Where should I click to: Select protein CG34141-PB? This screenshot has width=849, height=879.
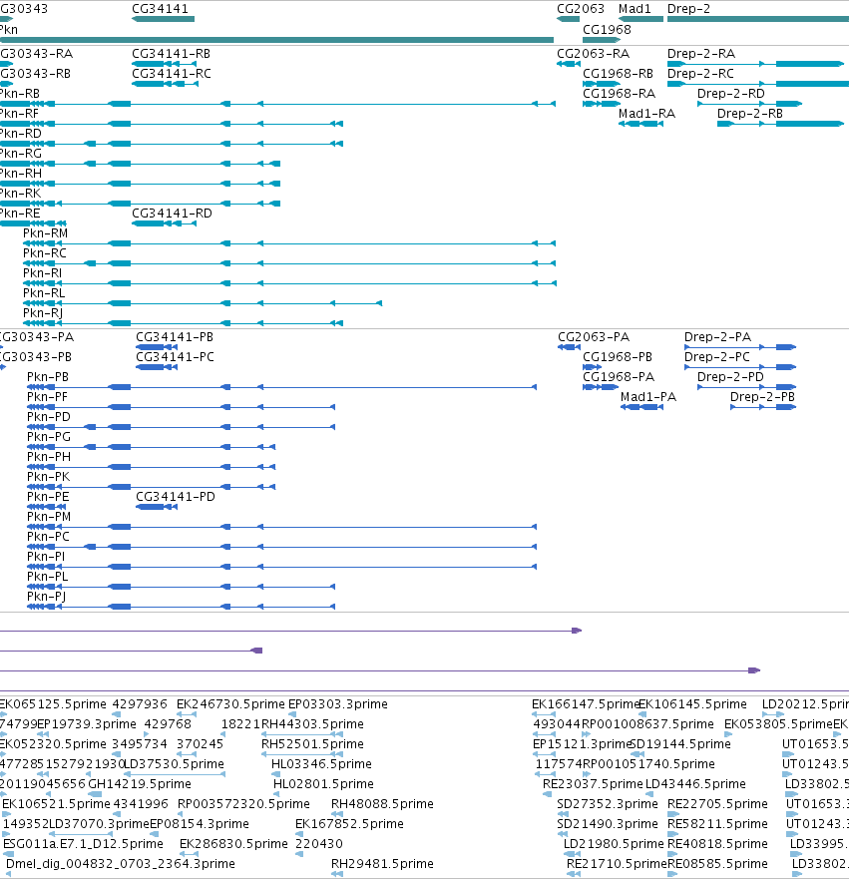175,337
